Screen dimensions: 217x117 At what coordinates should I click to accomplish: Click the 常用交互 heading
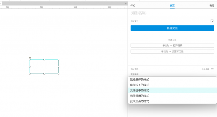[x=172, y=40]
